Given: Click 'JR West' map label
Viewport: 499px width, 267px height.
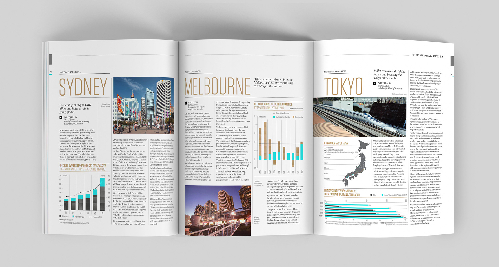Looking at the screenshot, I should coord(326,173).
